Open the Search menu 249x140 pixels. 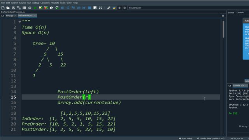(x=14, y=3)
